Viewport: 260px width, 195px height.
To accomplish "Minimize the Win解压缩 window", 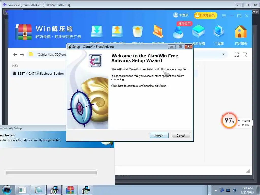I will (x=232, y=16).
